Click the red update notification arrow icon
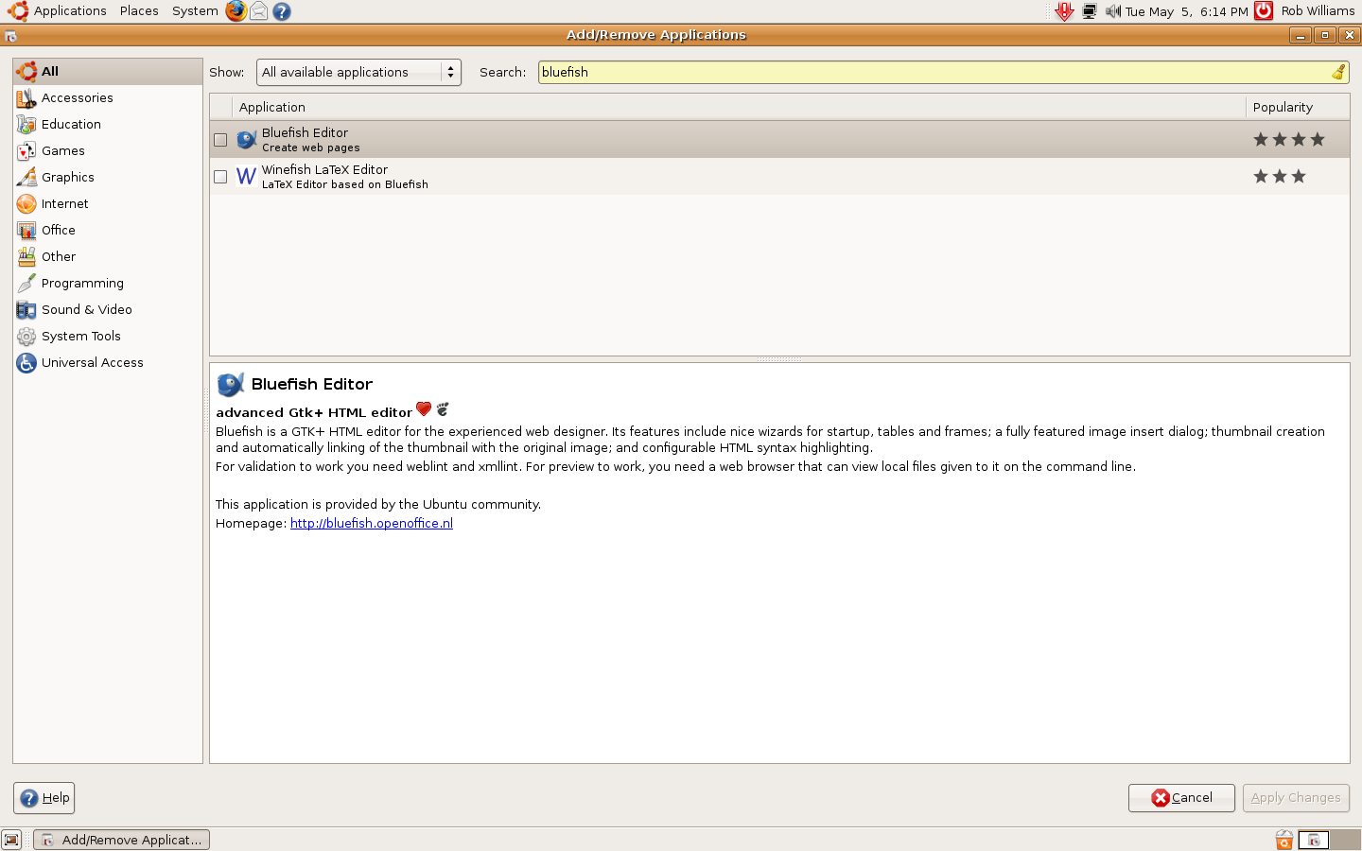Viewport: 1362px width, 851px height. pos(1065,11)
